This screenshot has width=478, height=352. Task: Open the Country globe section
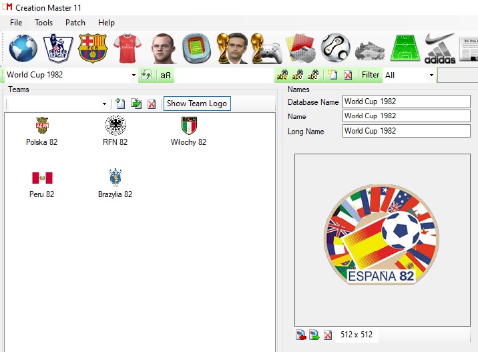[23, 48]
